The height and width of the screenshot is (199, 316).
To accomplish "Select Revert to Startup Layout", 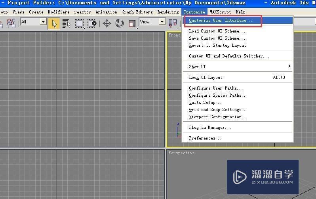I will (238, 46).
